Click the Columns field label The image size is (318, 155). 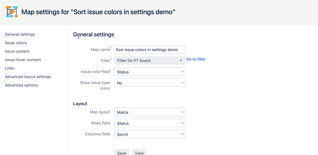point(97,134)
